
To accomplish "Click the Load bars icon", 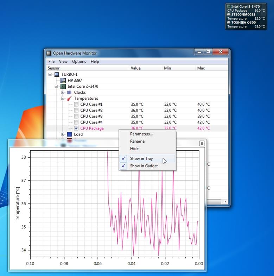I will [70, 134].
